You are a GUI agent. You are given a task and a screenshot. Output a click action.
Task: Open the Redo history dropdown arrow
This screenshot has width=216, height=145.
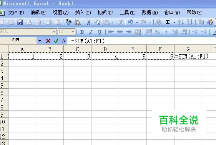150,22
